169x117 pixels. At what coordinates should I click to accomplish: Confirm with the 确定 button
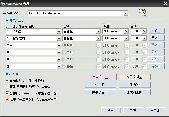[x=111, y=110]
